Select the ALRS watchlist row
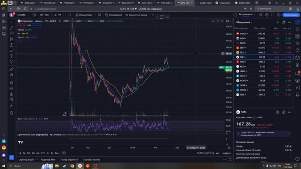The height and width of the screenshot is (169, 301). [x=264, y=43]
